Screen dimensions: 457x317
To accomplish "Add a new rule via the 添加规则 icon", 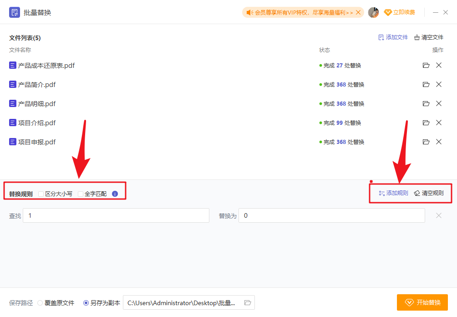I will 381,193.
